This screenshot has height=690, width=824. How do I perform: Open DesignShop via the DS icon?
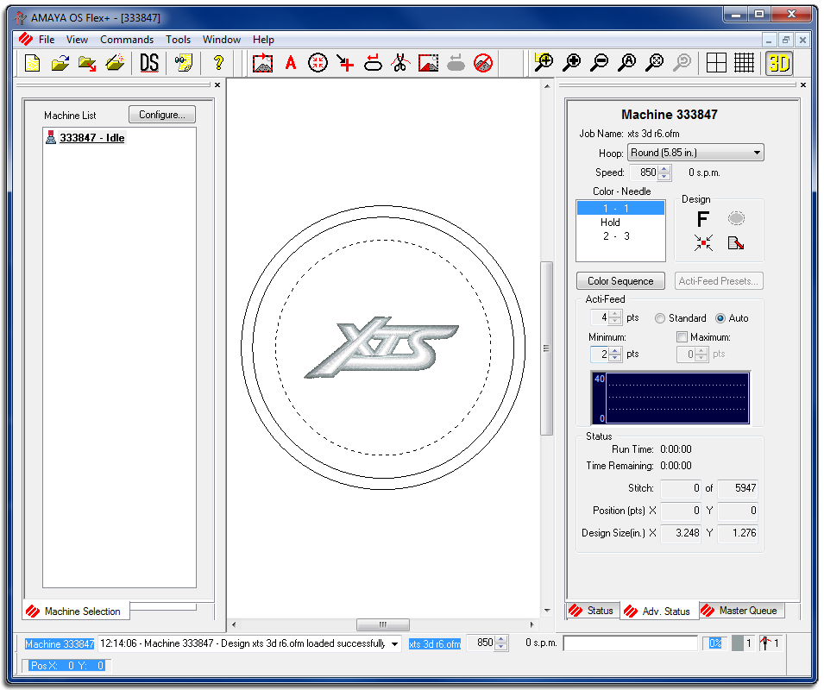[x=149, y=64]
